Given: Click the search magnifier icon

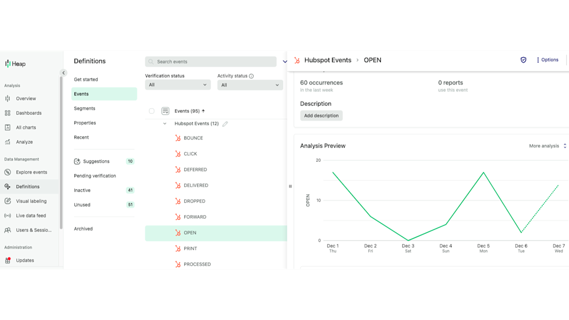Looking at the screenshot, I should (151, 62).
